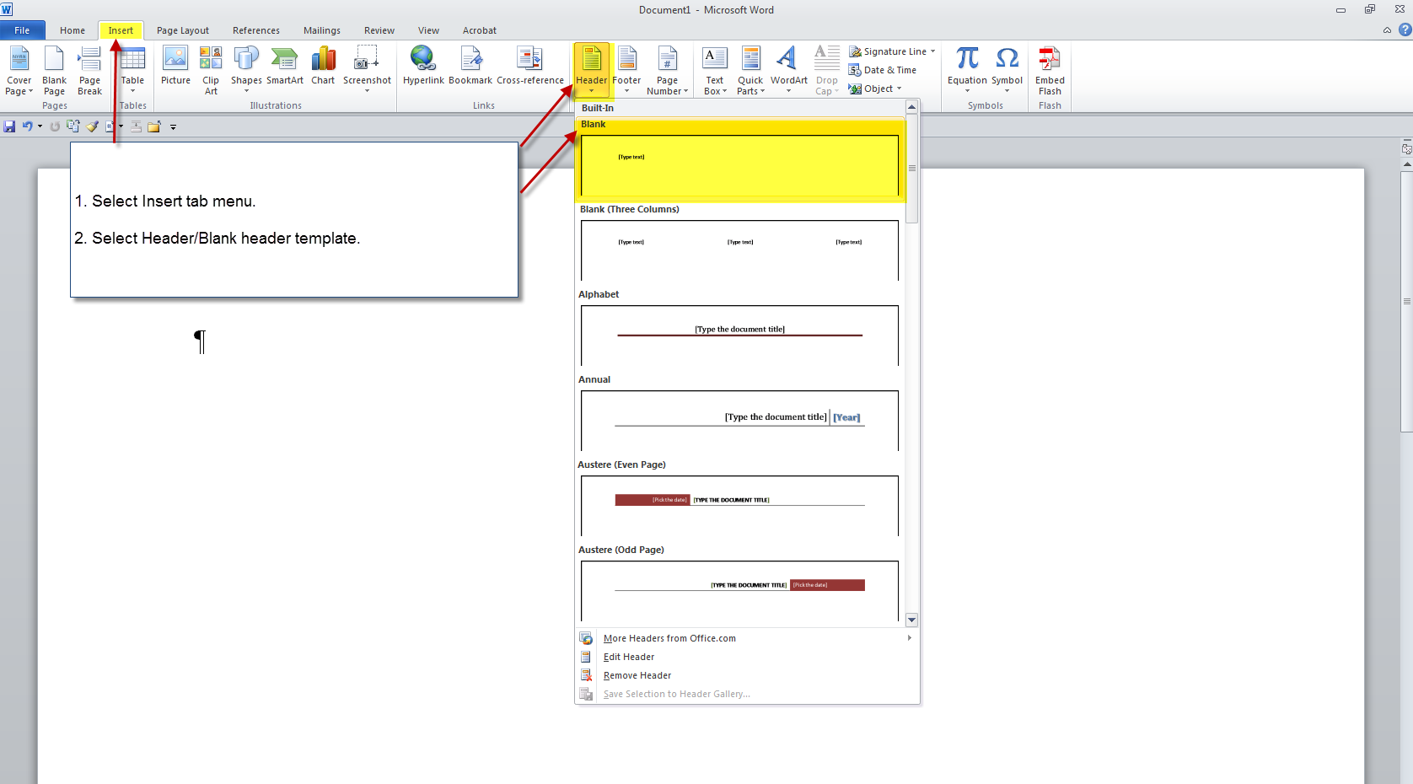This screenshot has height=784, width=1413.
Task: Insert a Page Break
Action: coord(89,71)
